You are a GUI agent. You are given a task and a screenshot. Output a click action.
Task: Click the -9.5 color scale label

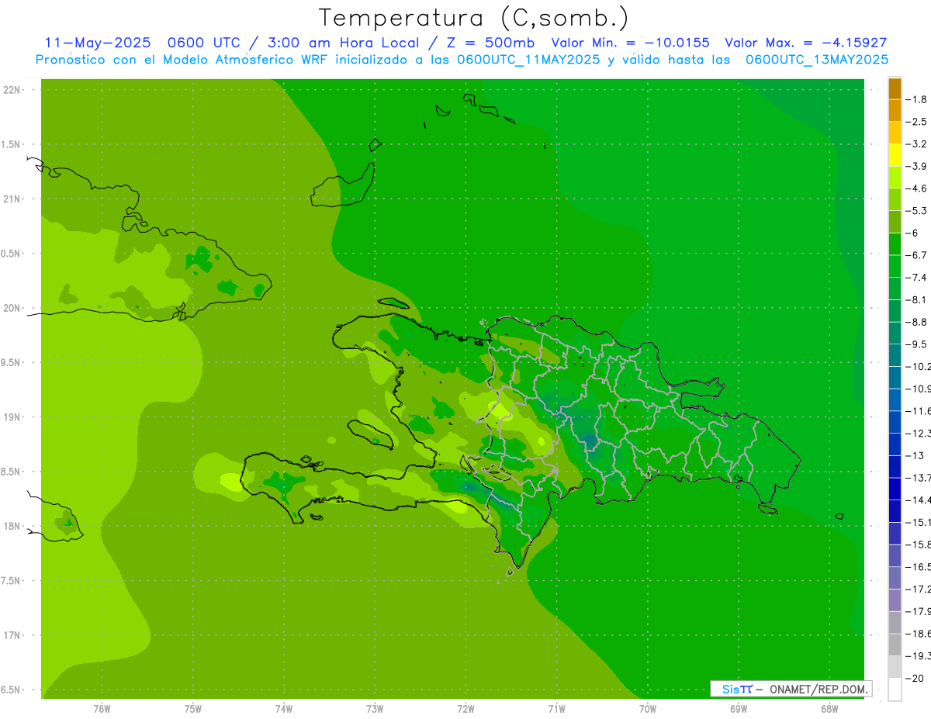tap(915, 344)
